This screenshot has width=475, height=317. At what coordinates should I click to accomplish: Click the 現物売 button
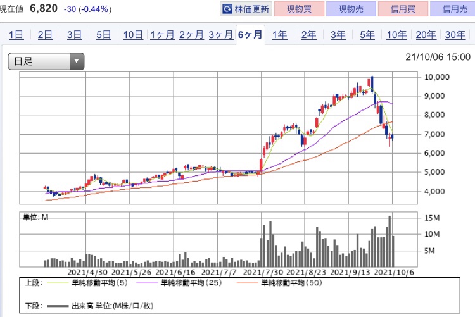(351, 9)
